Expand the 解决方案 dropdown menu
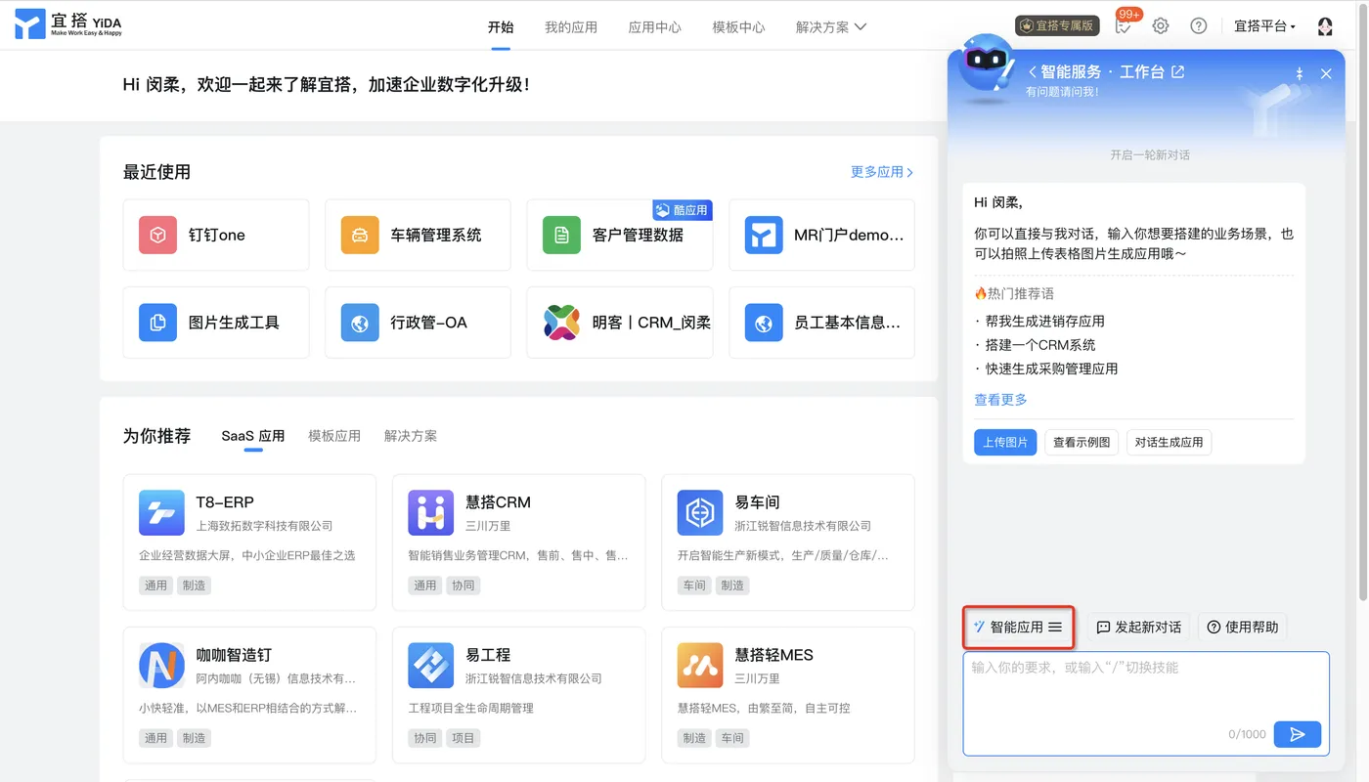The height and width of the screenshot is (782, 1369). click(831, 27)
